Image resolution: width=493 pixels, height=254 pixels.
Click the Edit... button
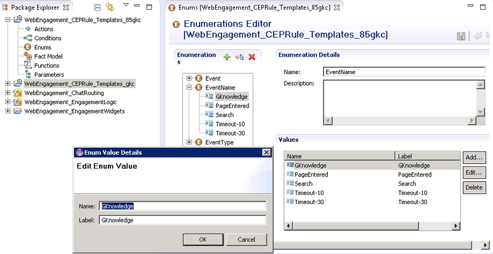474,173
